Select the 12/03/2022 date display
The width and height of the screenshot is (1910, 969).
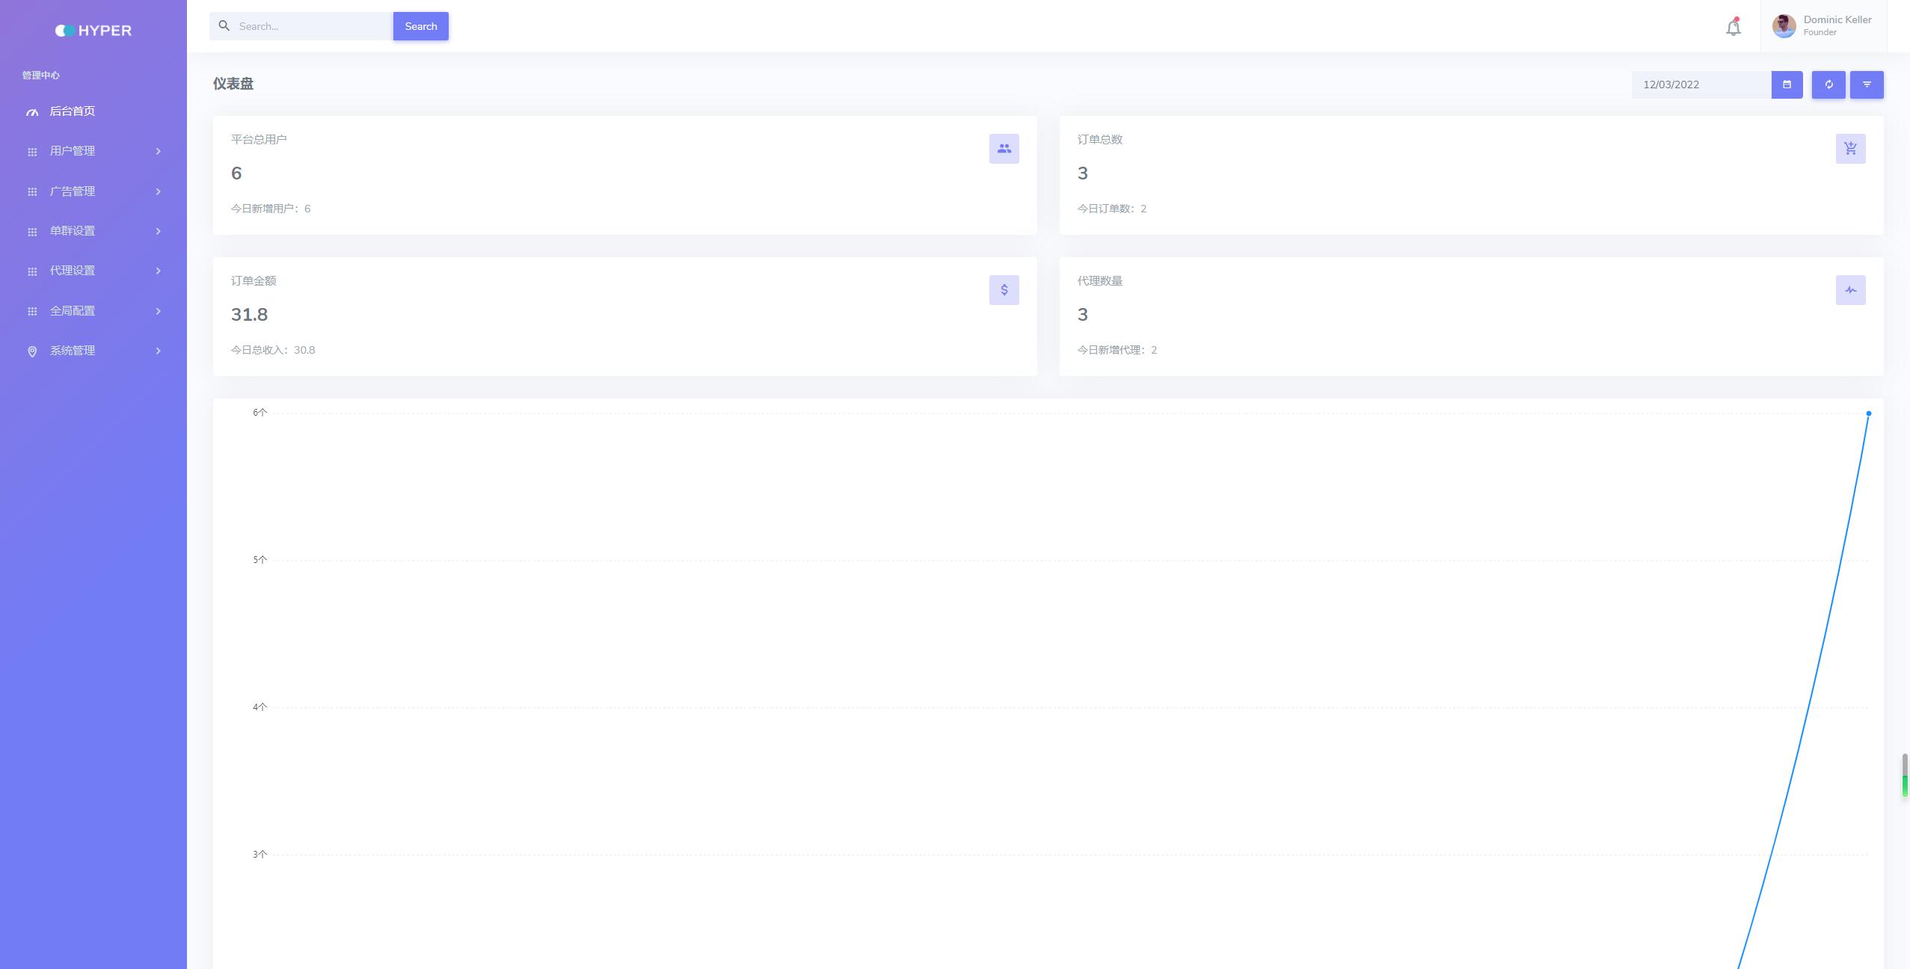[x=1700, y=85]
